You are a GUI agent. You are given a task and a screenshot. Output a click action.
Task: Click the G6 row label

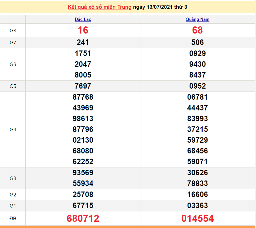pyautogui.click(x=13, y=64)
